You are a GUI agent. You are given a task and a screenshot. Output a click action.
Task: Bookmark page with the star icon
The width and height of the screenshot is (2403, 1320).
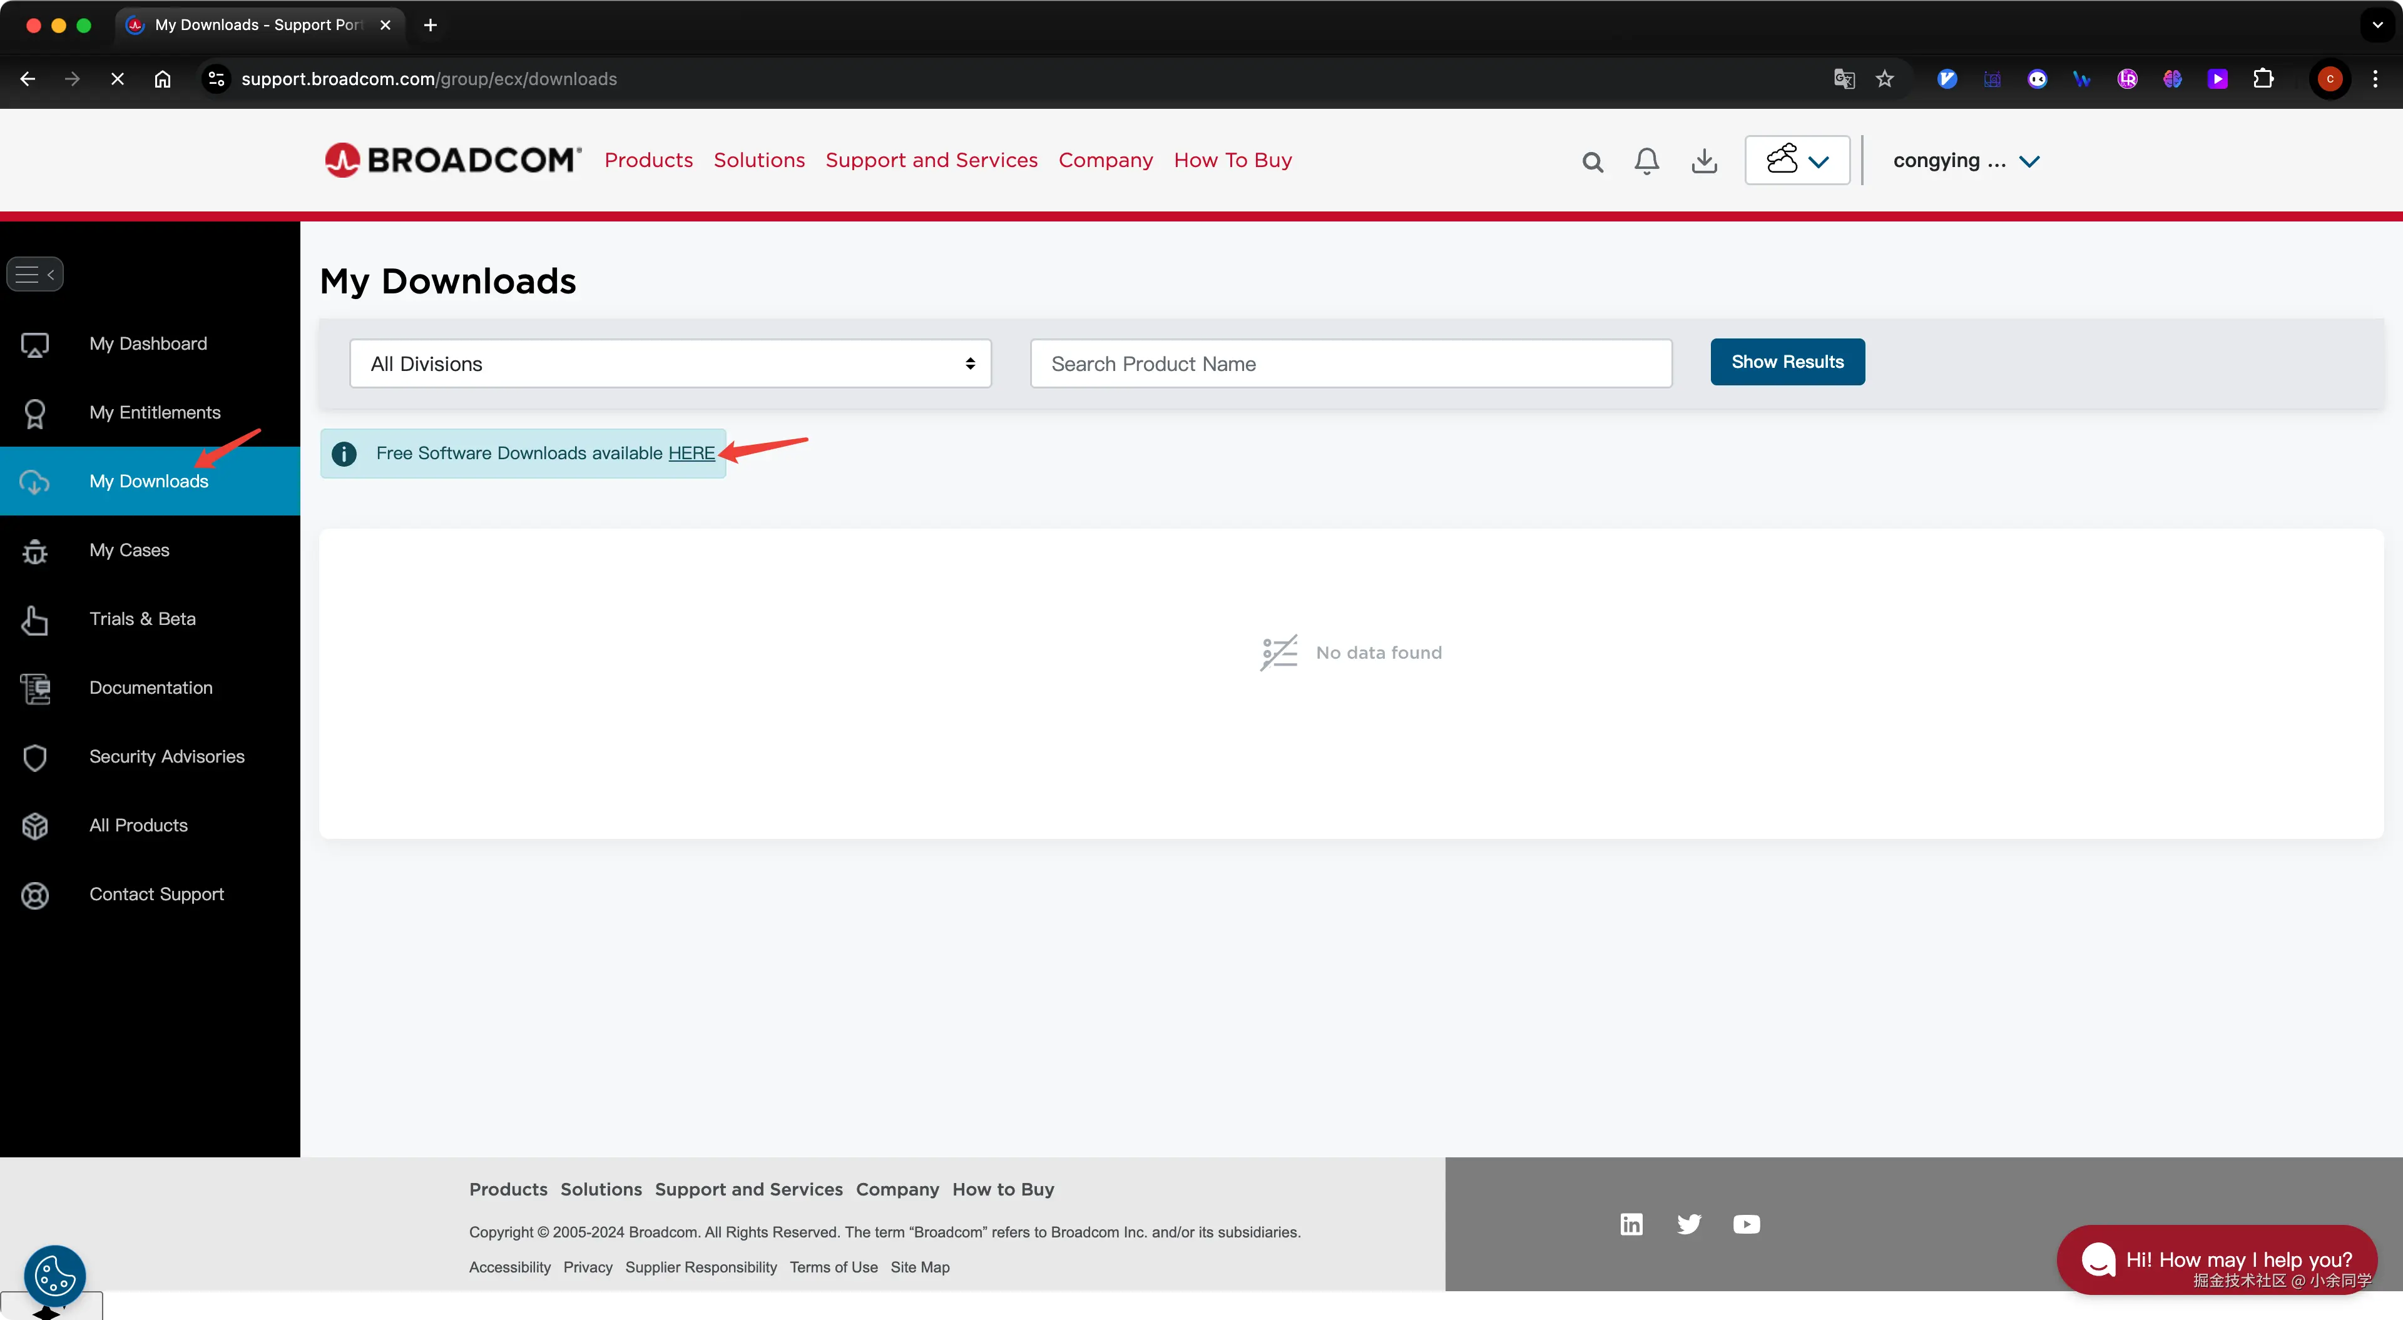click(1884, 79)
